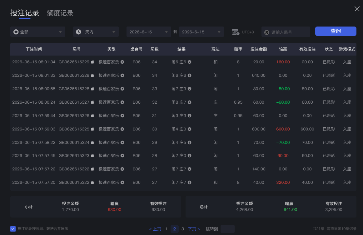The width and height of the screenshot is (363, 235).
Task: Play video replay for round 31 row
Action: (122, 116)
